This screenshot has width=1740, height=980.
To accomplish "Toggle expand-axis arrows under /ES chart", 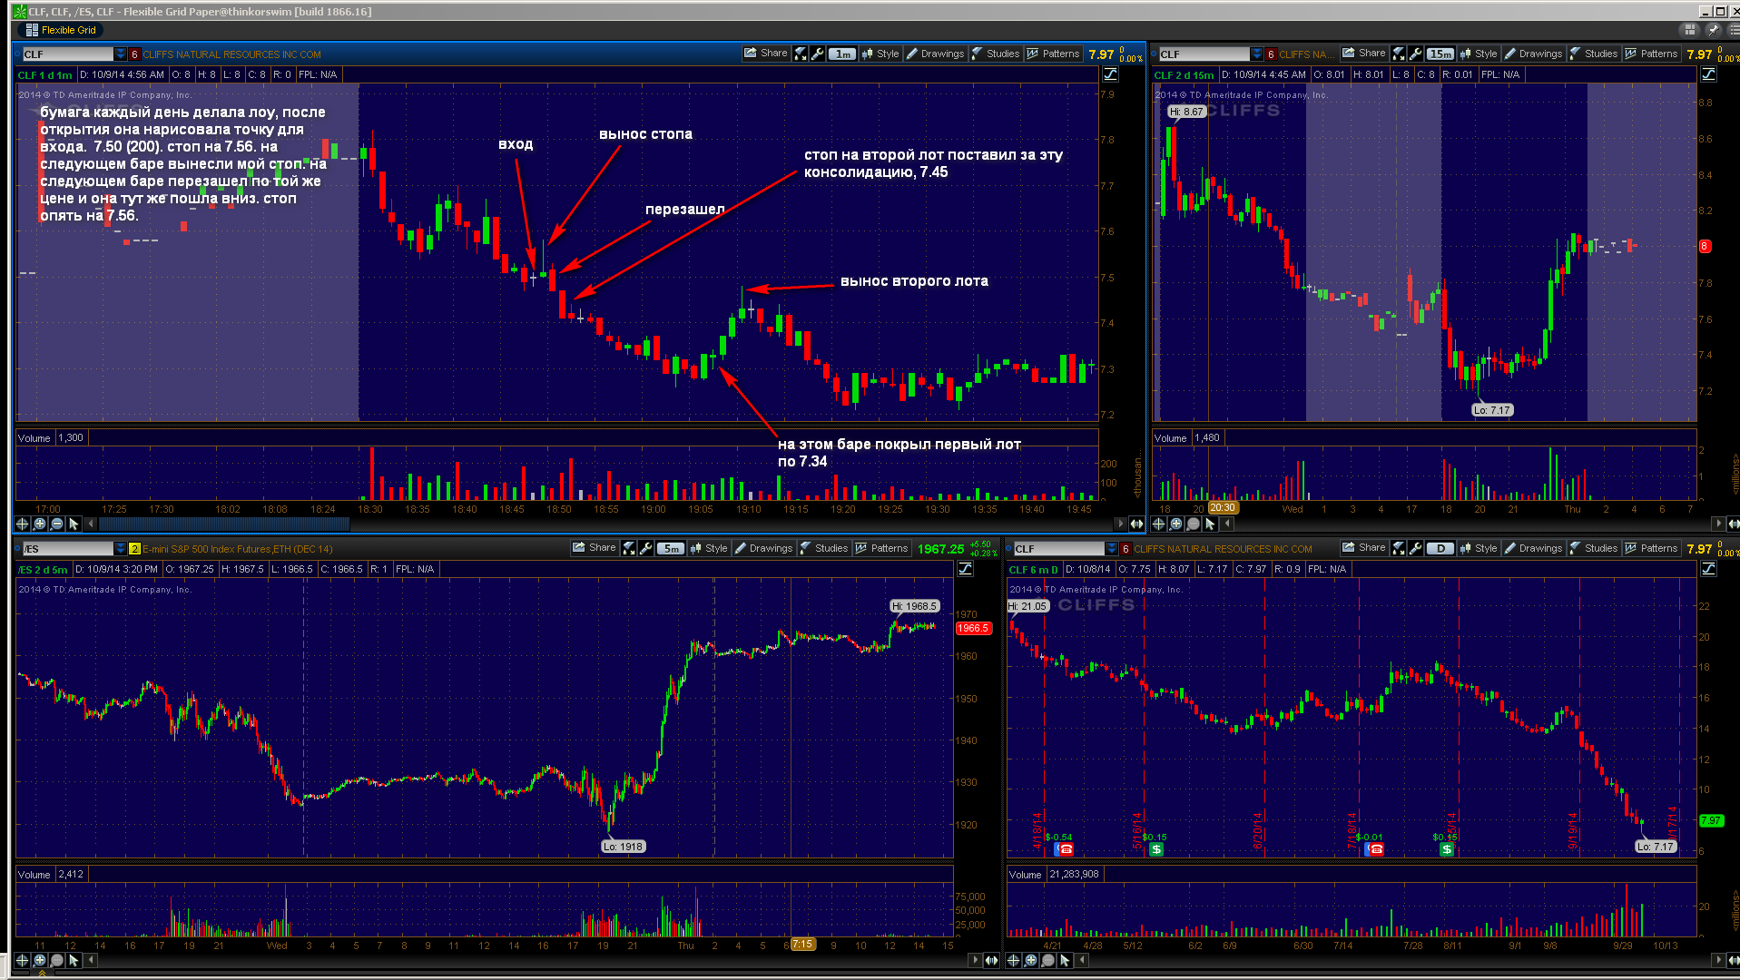I will (x=991, y=960).
